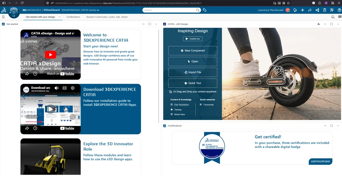Click Watch on YouTube on xDesign video
The height and width of the screenshot is (176, 342).
(61, 74)
